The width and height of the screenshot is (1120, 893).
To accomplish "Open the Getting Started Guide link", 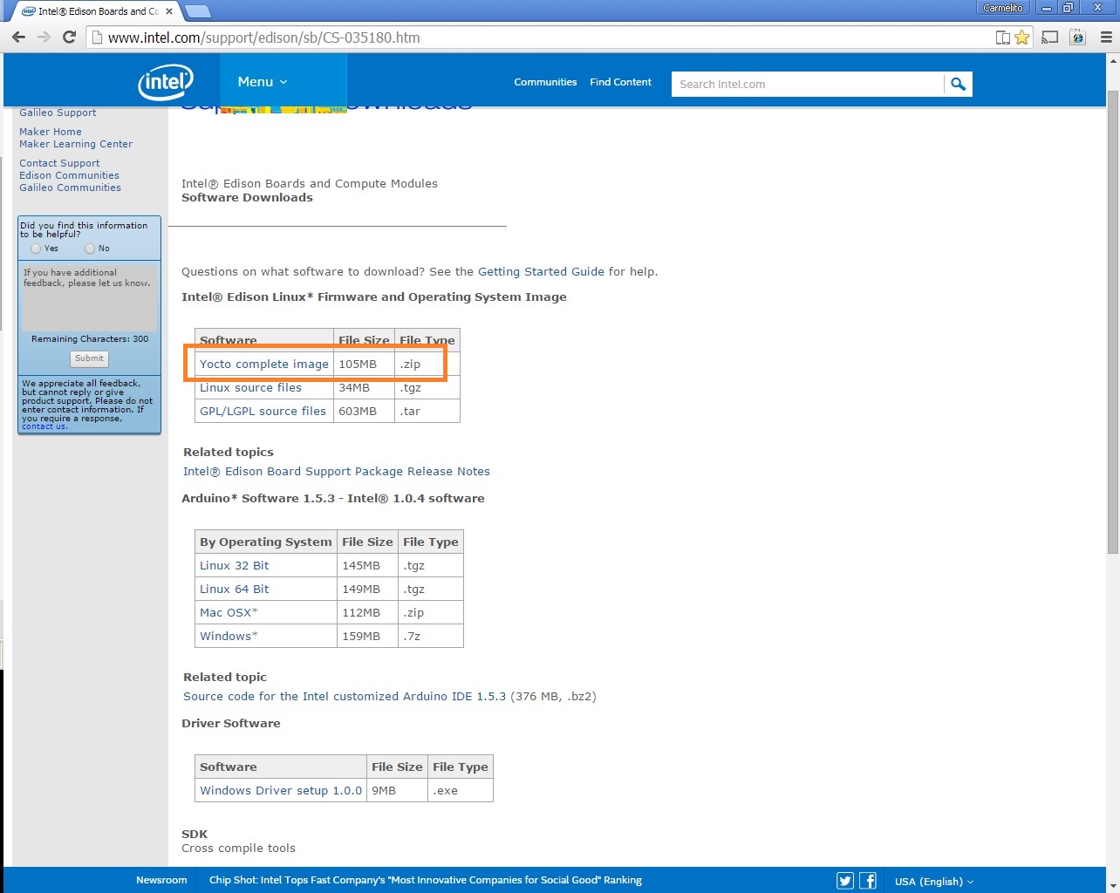I will [x=541, y=271].
